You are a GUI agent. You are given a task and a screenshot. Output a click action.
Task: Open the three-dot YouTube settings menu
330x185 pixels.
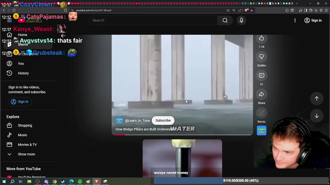[x=295, y=20]
